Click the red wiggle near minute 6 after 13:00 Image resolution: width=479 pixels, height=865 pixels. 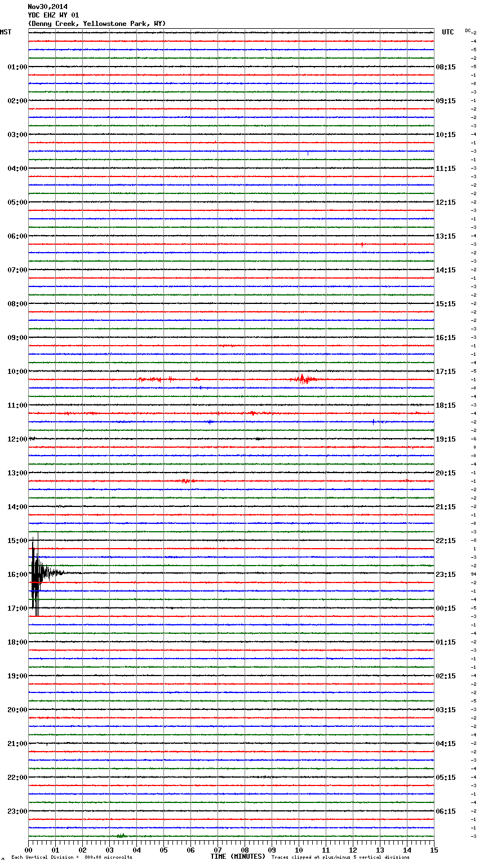tap(187, 481)
